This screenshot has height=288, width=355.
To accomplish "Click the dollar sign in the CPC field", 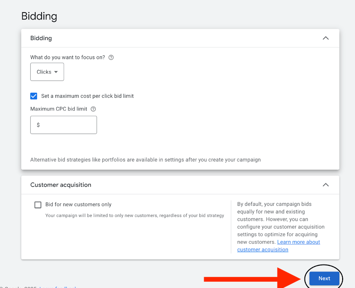I will (x=38, y=125).
